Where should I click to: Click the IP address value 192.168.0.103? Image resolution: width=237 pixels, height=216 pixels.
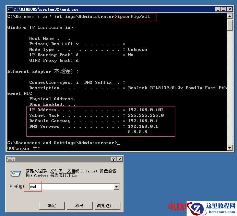click(x=145, y=110)
